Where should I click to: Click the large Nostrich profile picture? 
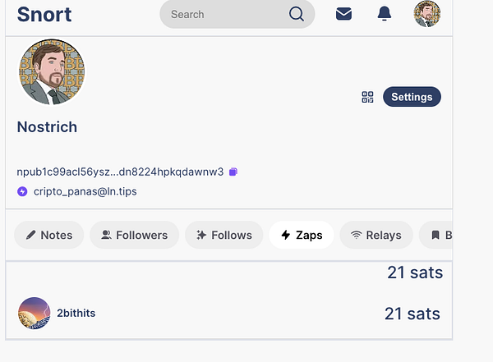[52, 71]
